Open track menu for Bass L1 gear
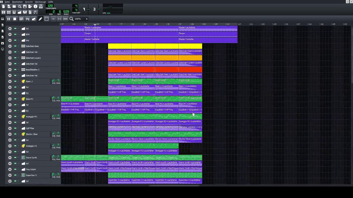 point(10,81)
